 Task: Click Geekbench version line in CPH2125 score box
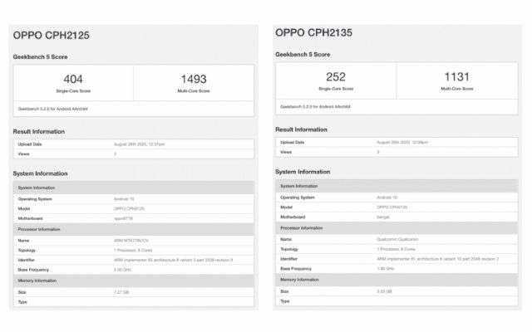[x=52, y=109]
